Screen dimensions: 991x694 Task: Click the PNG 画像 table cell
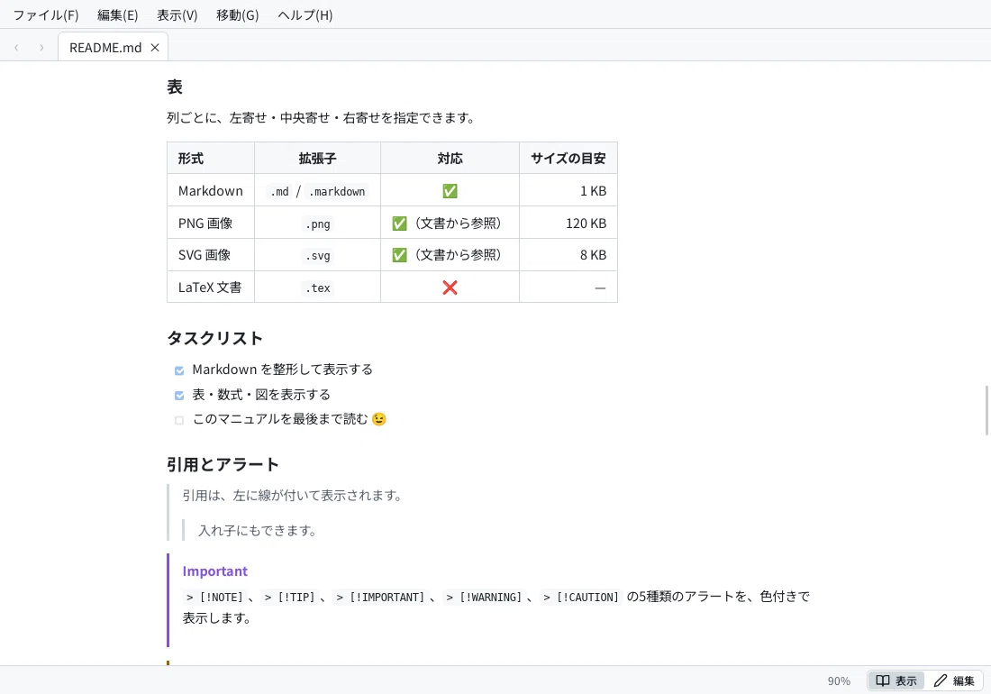pos(211,223)
